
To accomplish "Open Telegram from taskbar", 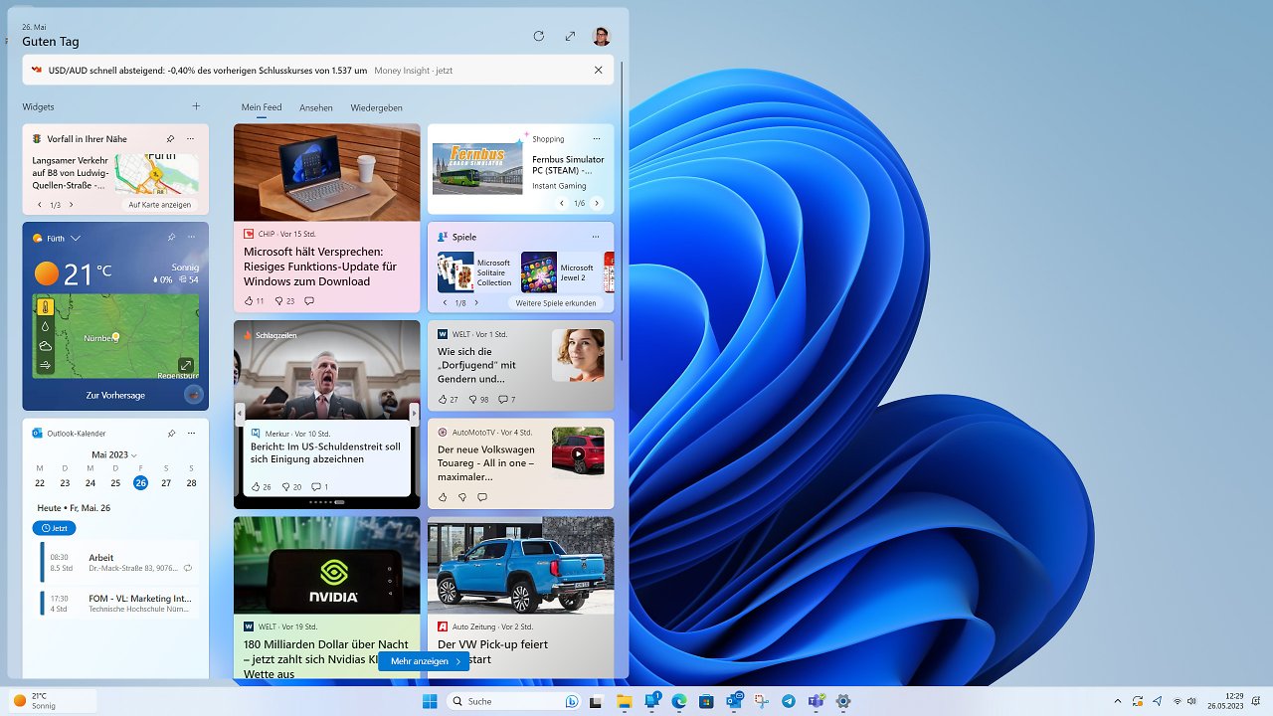I will (789, 701).
